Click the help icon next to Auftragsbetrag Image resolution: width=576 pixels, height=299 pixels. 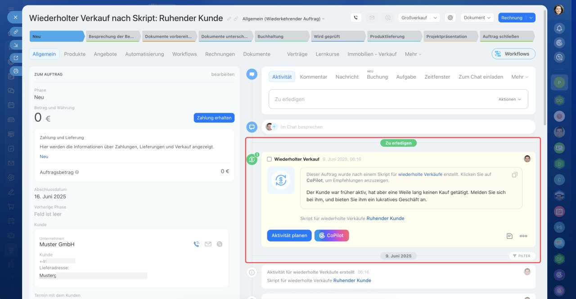tap(77, 172)
